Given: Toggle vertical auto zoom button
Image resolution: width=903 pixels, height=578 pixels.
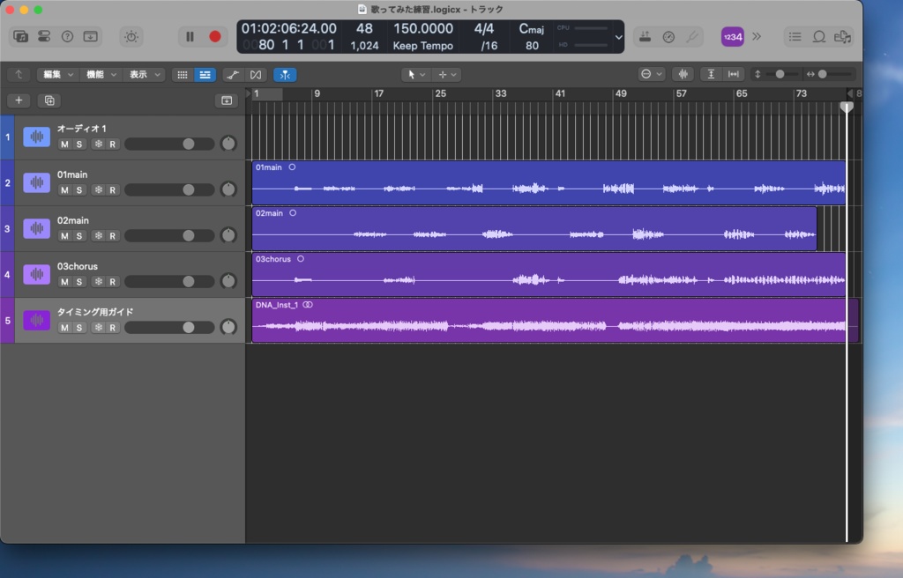Looking at the screenshot, I should 712,74.
